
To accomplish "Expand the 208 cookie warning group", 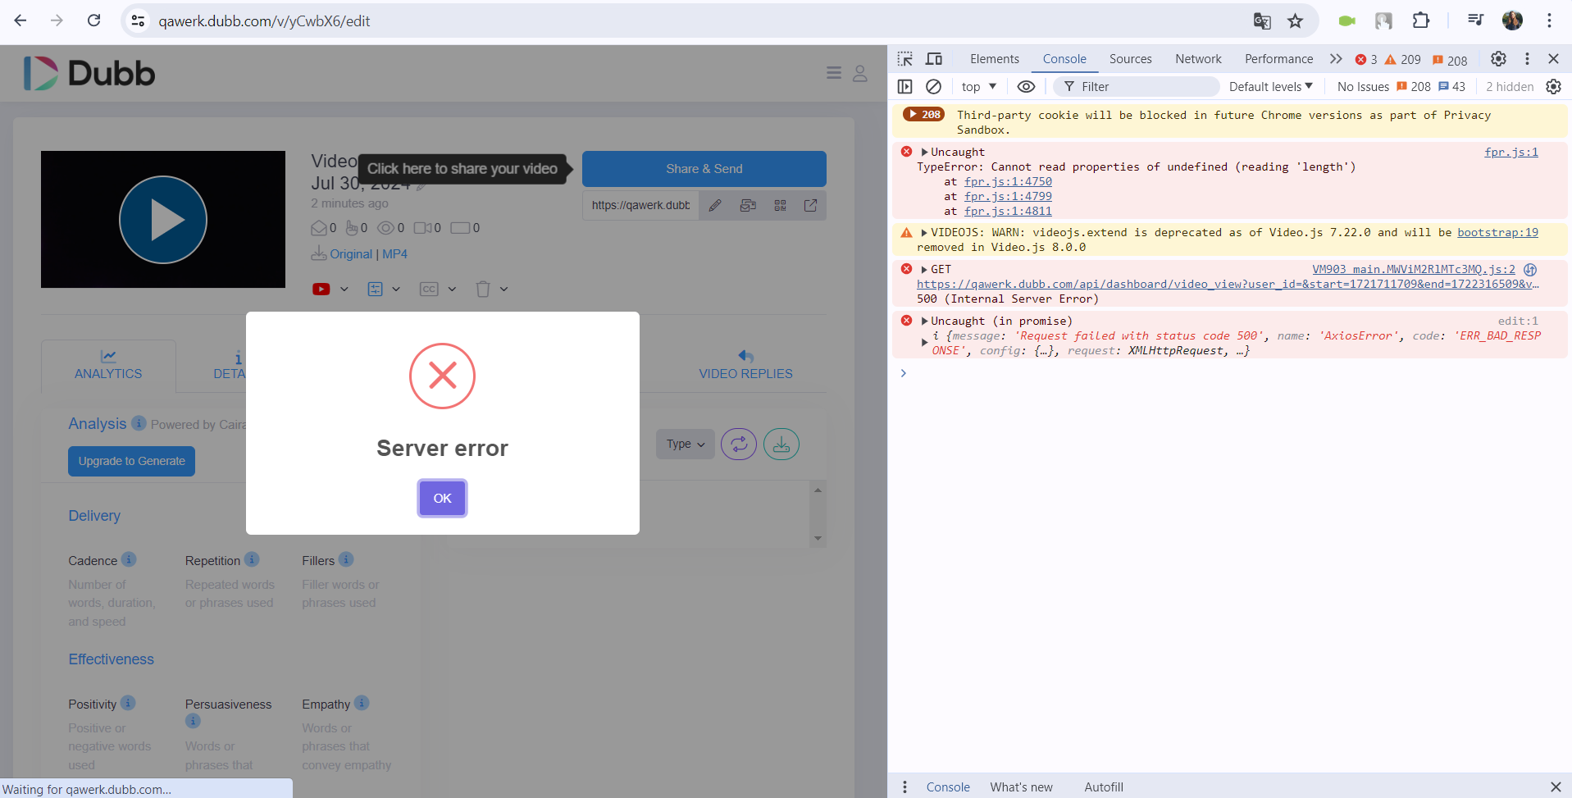I will [923, 114].
